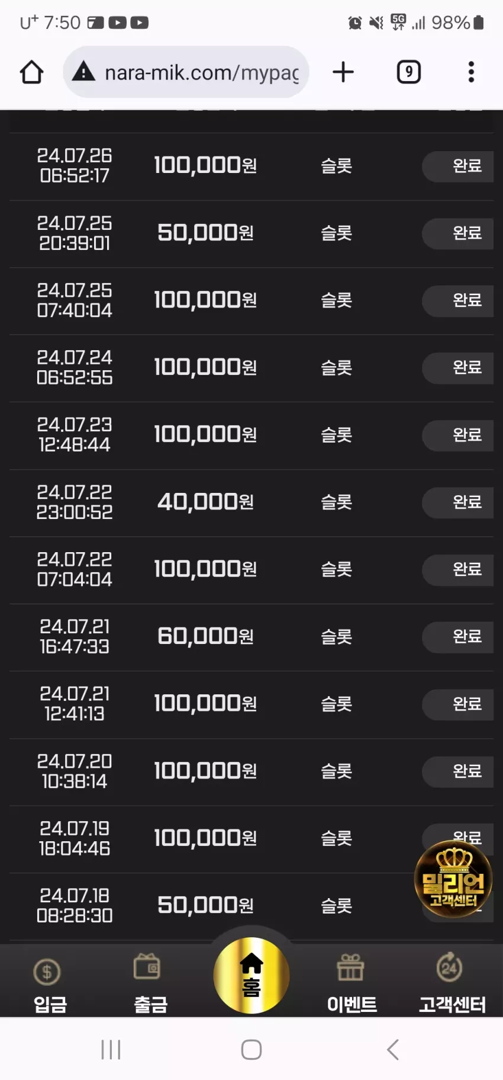Tap the 밀리언 고객센터 crown badge
The image size is (503, 1080).
453,879
